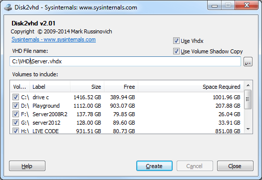Select the 'Server2008R2' label
This screenshot has width=262, height=180.
[x=50, y=114]
